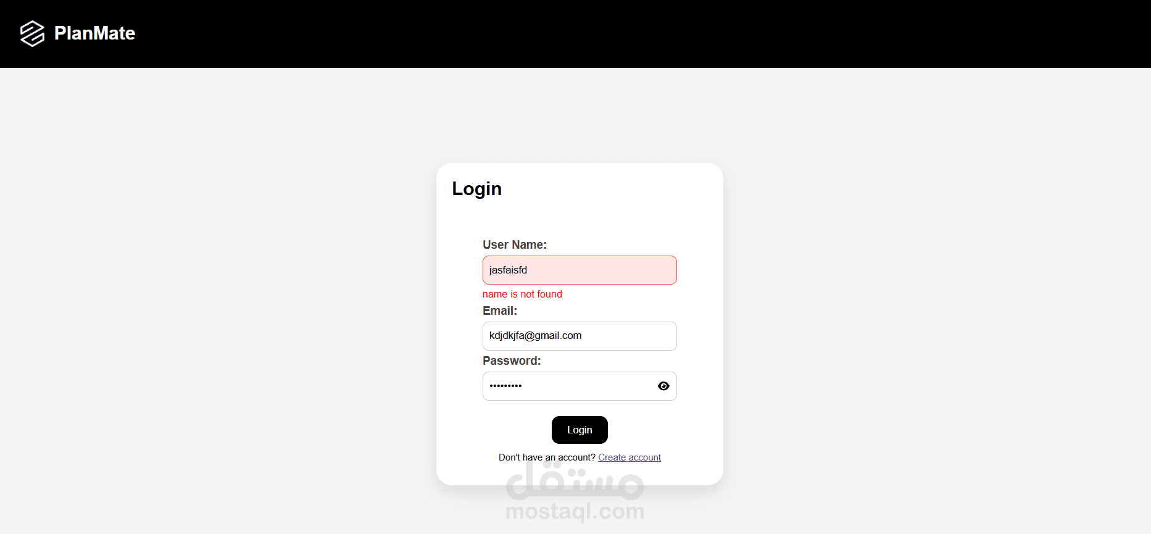Click the entered email kdjdkjfa@gmail.com text
The width and height of the screenshot is (1151, 534).
point(535,335)
